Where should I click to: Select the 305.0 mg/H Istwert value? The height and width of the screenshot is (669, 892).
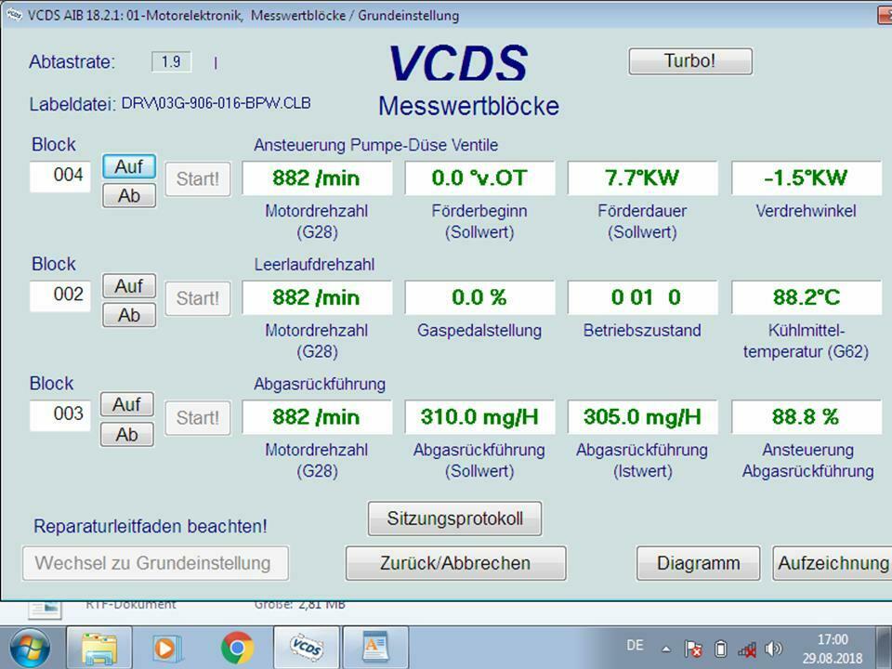(x=642, y=417)
